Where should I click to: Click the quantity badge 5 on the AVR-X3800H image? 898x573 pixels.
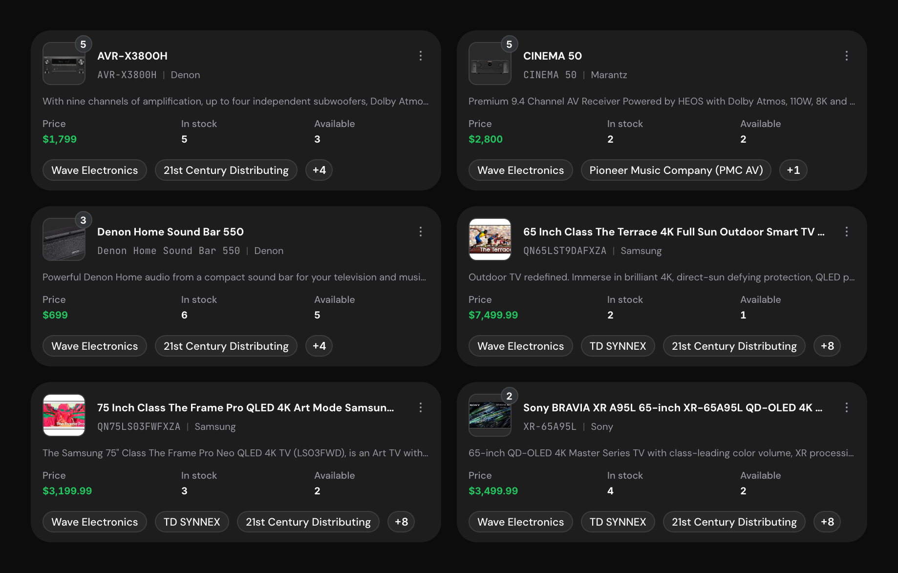pyautogui.click(x=83, y=44)
